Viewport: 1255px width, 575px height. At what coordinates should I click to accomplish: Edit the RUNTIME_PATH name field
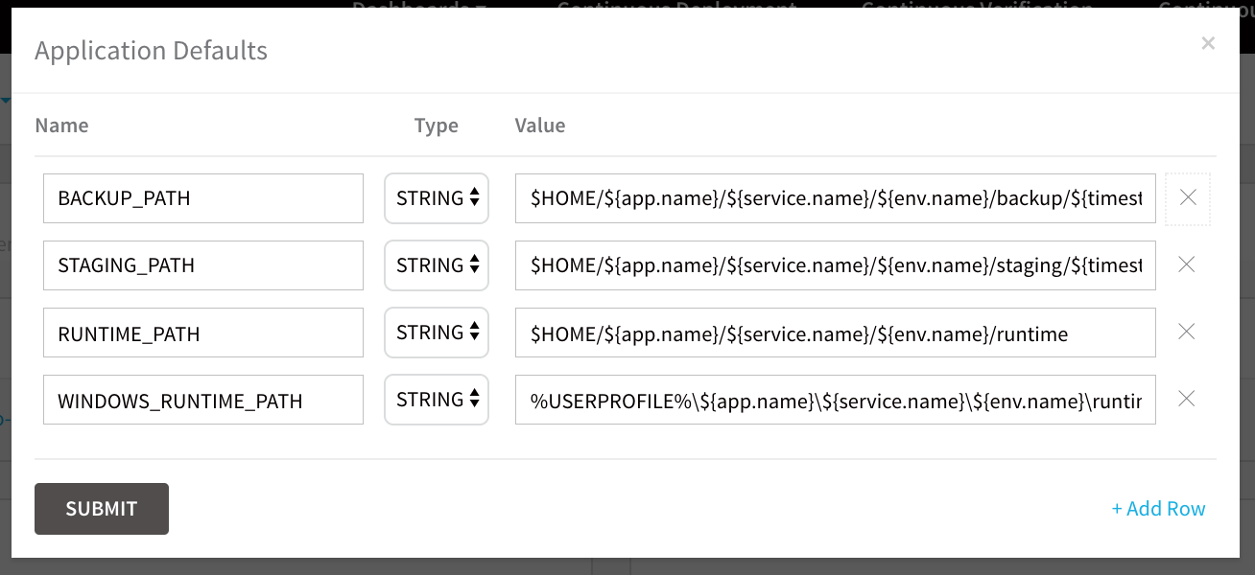click(203, 333)
